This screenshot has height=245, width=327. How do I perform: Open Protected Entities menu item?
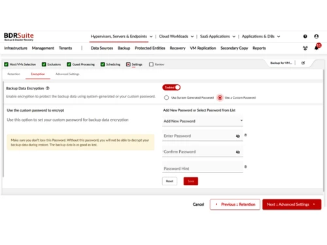(150, 48)
